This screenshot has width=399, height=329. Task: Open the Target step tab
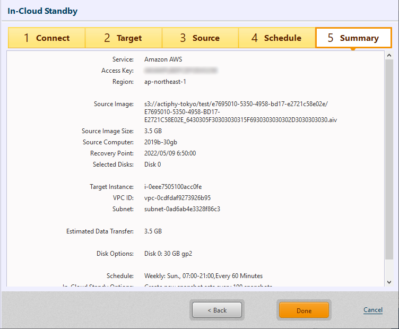click(x=123, y=38)
